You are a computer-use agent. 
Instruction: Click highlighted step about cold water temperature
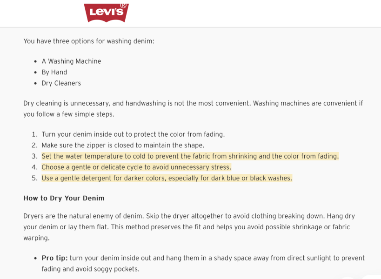tap(190, 156)
